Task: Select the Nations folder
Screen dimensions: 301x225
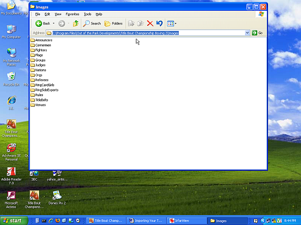Action: point(39,70)
